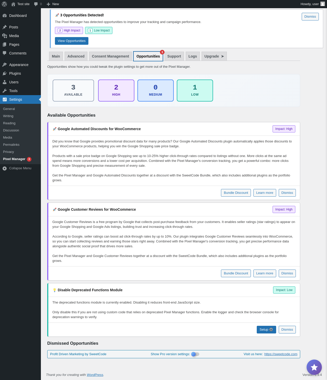Viewport: 327px width, 380px height.
Task: Open the sweetcode.com link
Action: tap(281, 354)
